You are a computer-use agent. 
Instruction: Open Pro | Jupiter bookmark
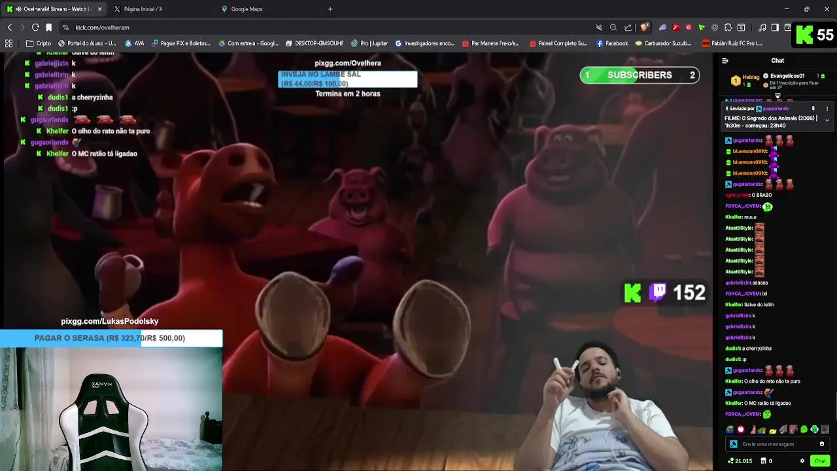click(x=369, y=43)
